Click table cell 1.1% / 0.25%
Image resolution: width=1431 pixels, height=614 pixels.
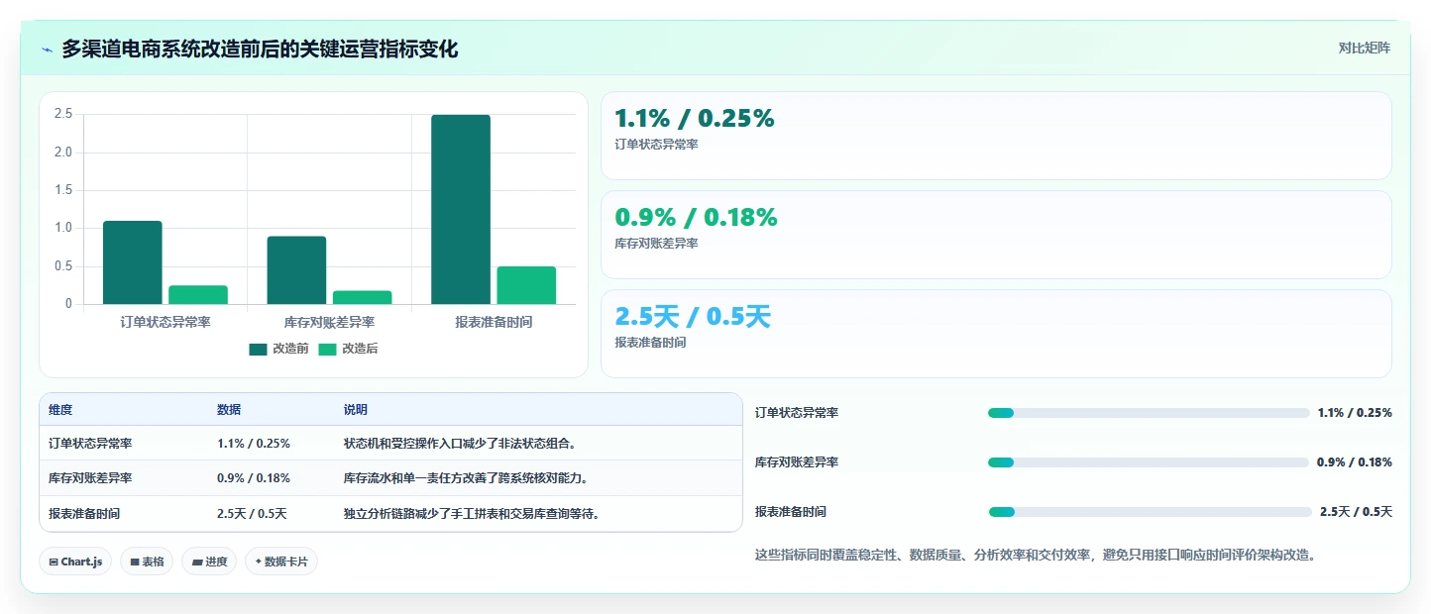point(254,443)
